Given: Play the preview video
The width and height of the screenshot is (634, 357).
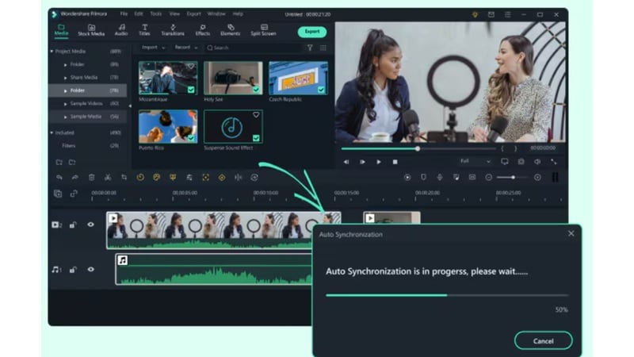Looking at the screenshot, I should [379, 162].
